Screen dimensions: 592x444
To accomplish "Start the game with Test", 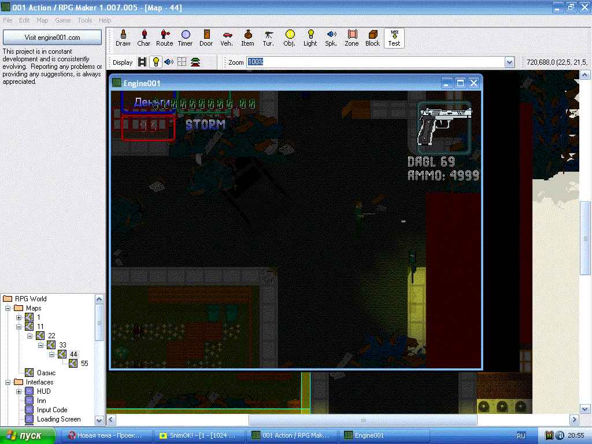I will pyautogui.click(x=394, y=38).
